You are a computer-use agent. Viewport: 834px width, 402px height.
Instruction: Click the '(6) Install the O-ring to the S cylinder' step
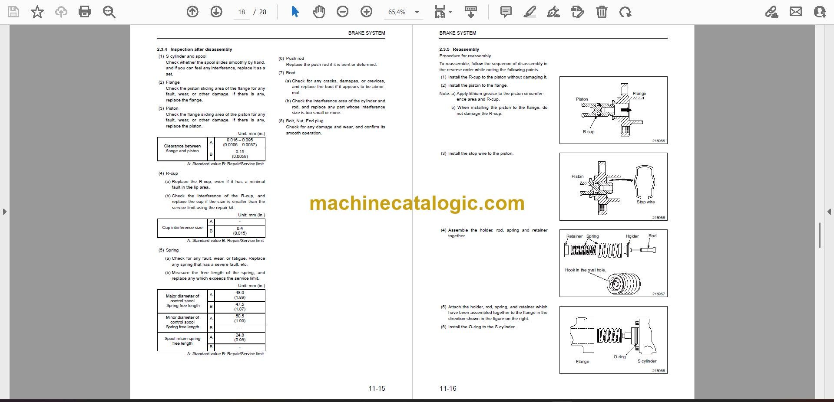click(478, 327)
